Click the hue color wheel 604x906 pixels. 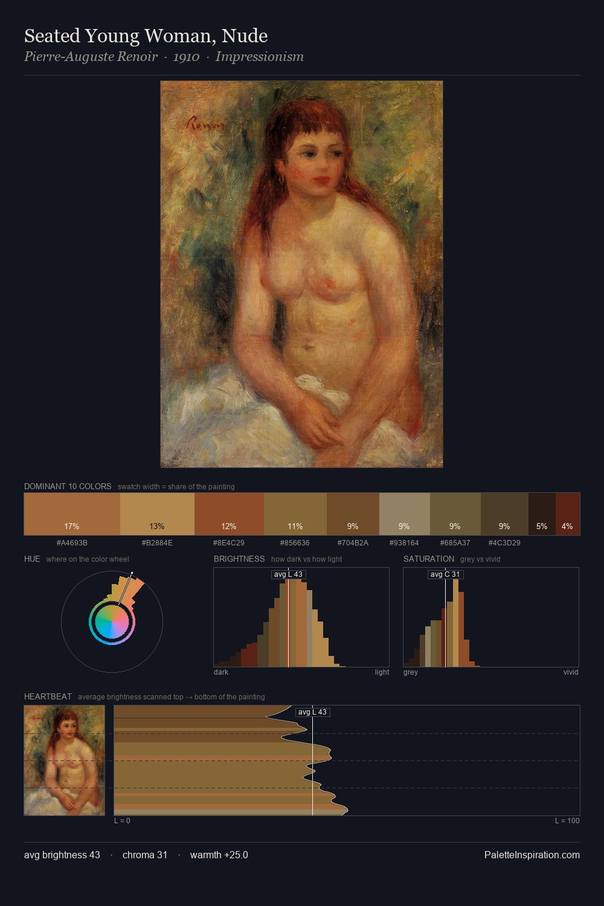click(x=112, y=622)
